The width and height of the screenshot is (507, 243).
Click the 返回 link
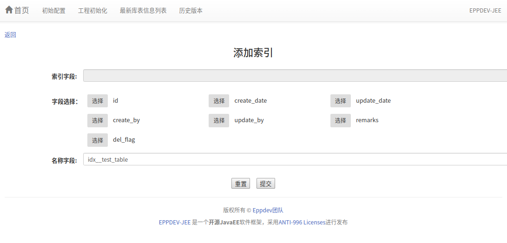tap(10, 35)
